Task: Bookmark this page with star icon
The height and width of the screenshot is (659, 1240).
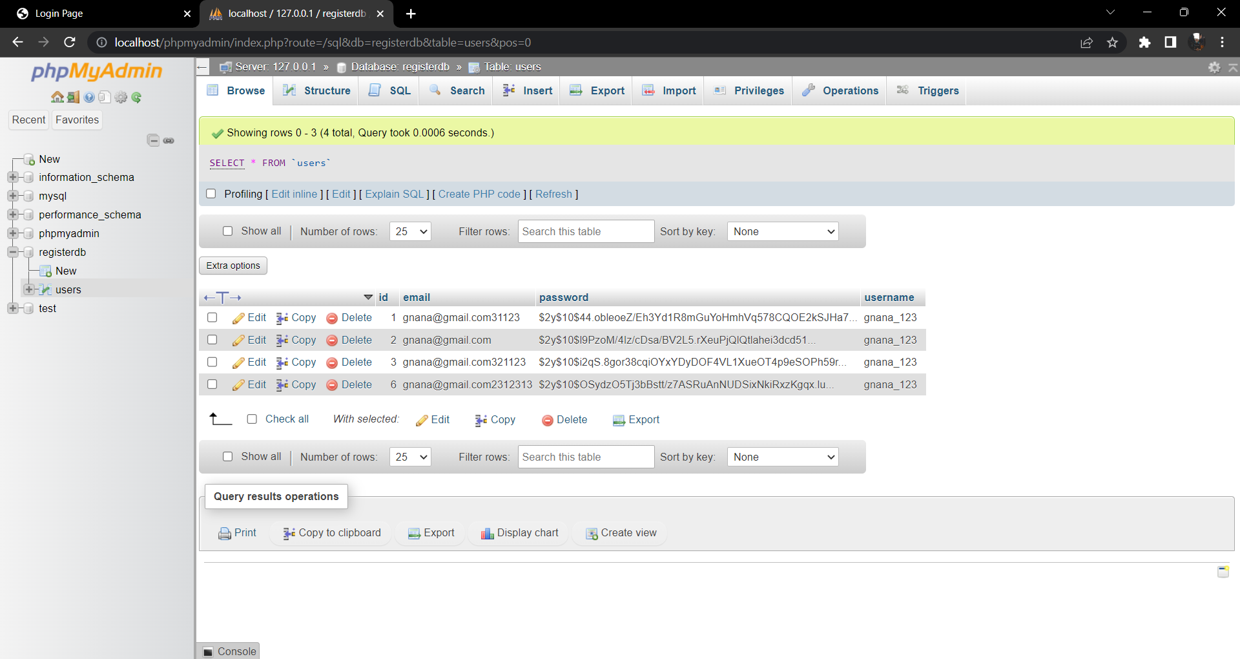Action: pyautogui.click(x=1112, y=43)
